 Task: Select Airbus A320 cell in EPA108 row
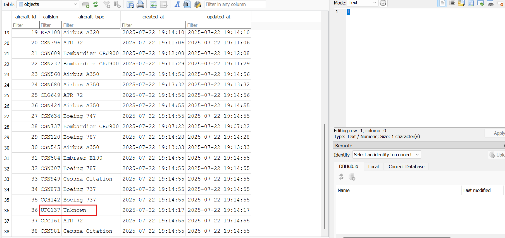click(91, 32)
